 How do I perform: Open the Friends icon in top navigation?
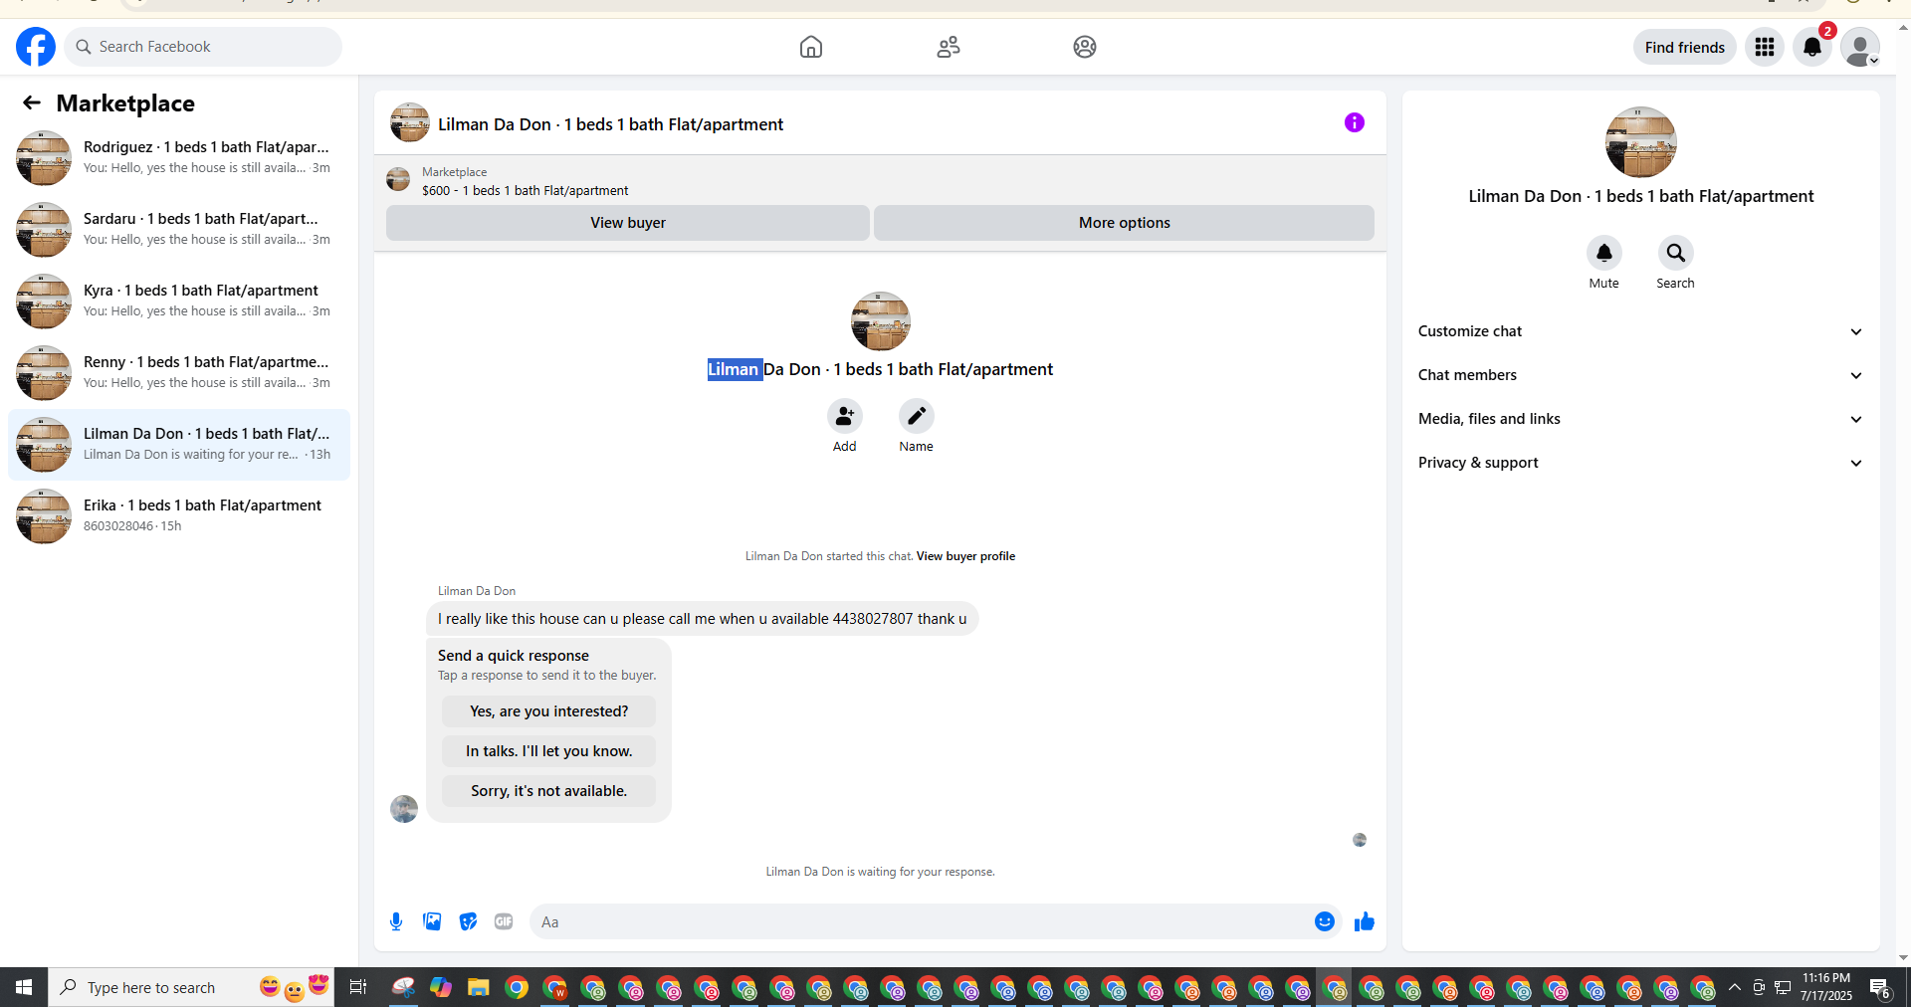pyautogui.click(x=949, y=47)
